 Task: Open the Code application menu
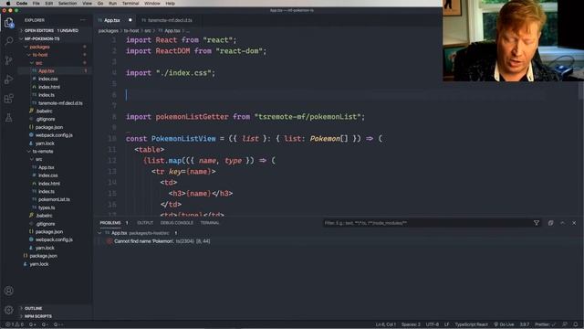[x=22, y=4]
